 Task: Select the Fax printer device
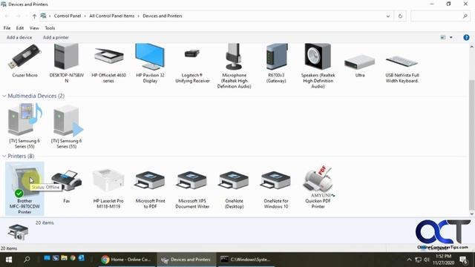[66, 185]
